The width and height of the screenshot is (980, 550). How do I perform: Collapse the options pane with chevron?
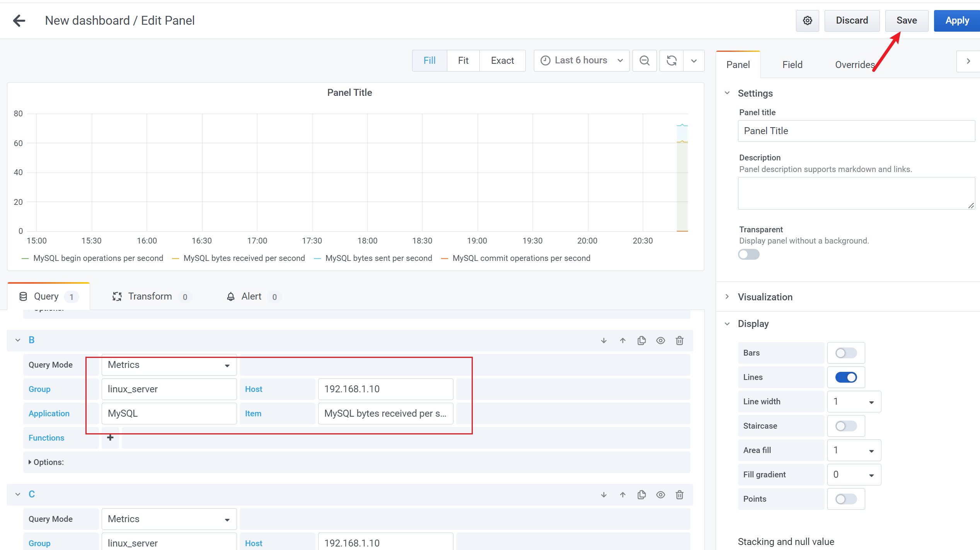tap(968, 61)
